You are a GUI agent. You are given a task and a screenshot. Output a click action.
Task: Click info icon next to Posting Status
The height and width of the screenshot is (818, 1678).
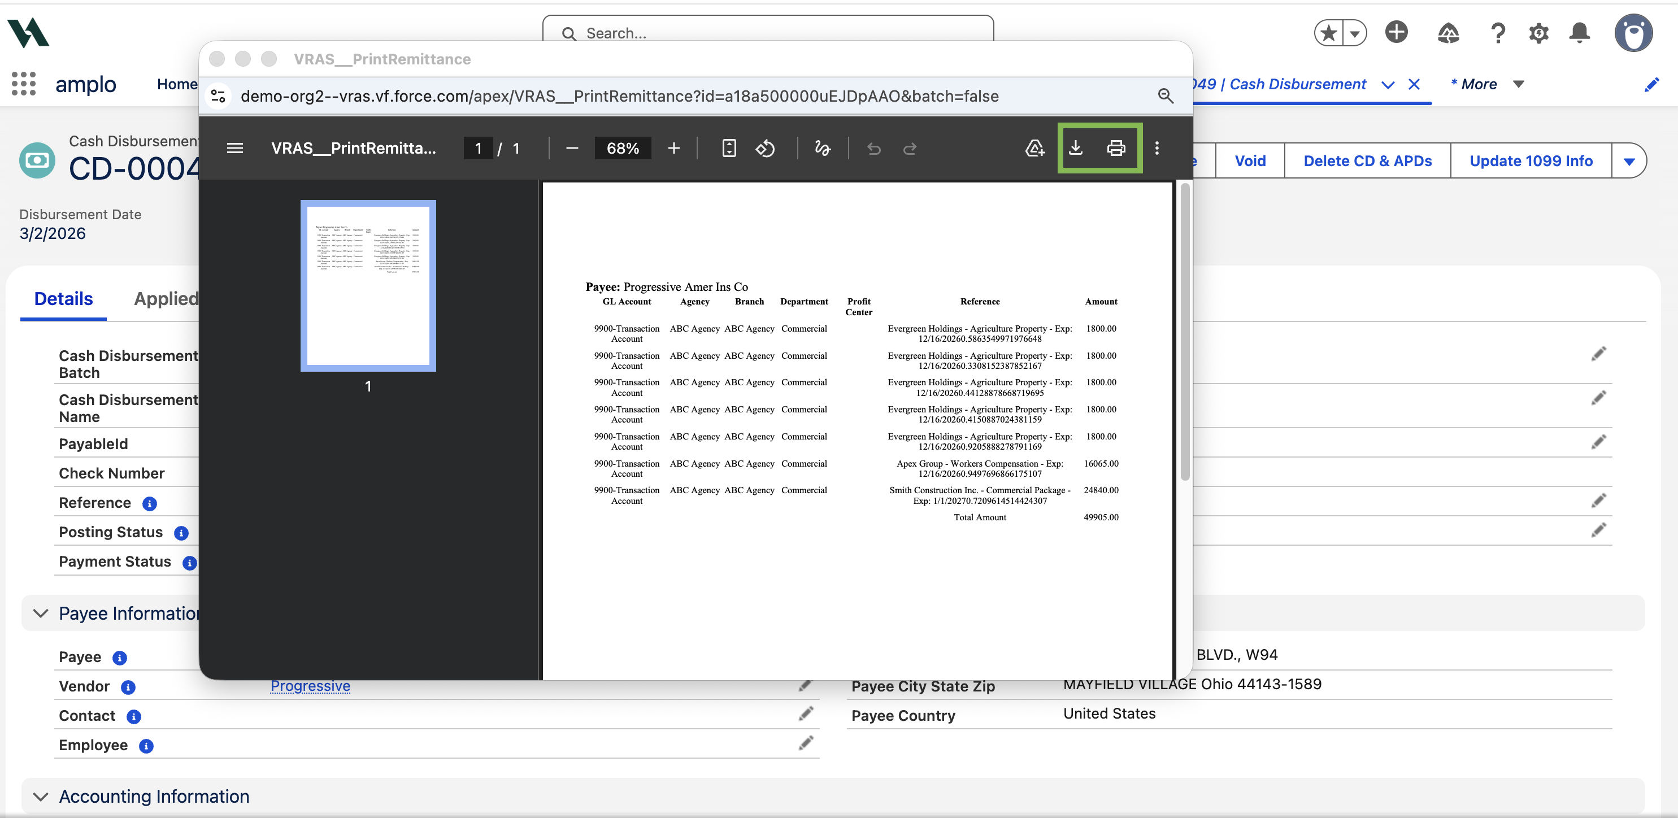tap(181, 533)
